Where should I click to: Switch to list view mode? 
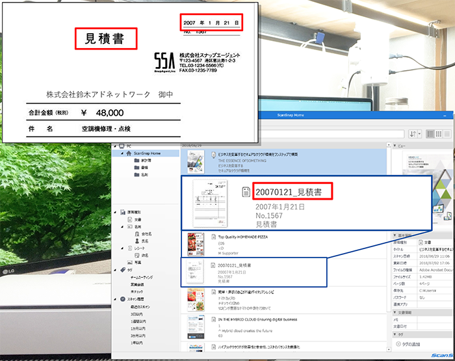[430, 134]
